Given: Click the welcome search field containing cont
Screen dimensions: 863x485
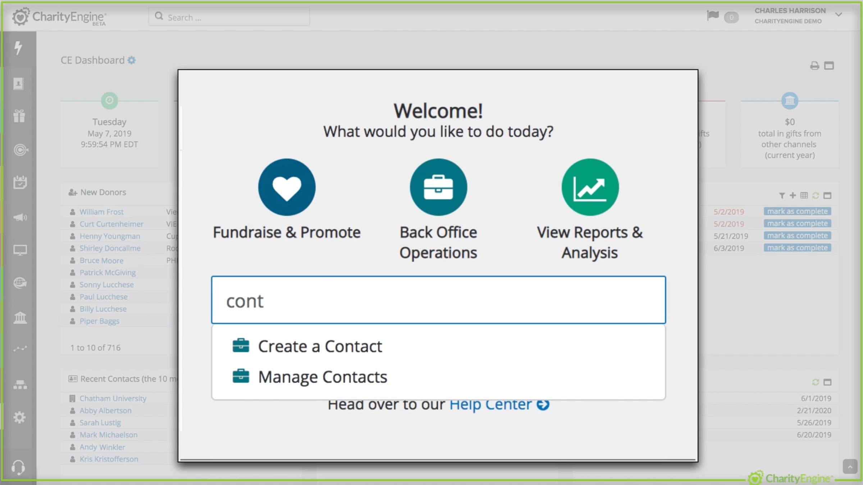Looking at the screenshot, I should coord(438,300).
